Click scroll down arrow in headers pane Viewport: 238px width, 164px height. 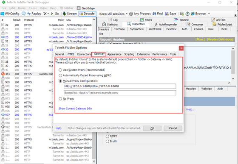(x=233, y=79)
